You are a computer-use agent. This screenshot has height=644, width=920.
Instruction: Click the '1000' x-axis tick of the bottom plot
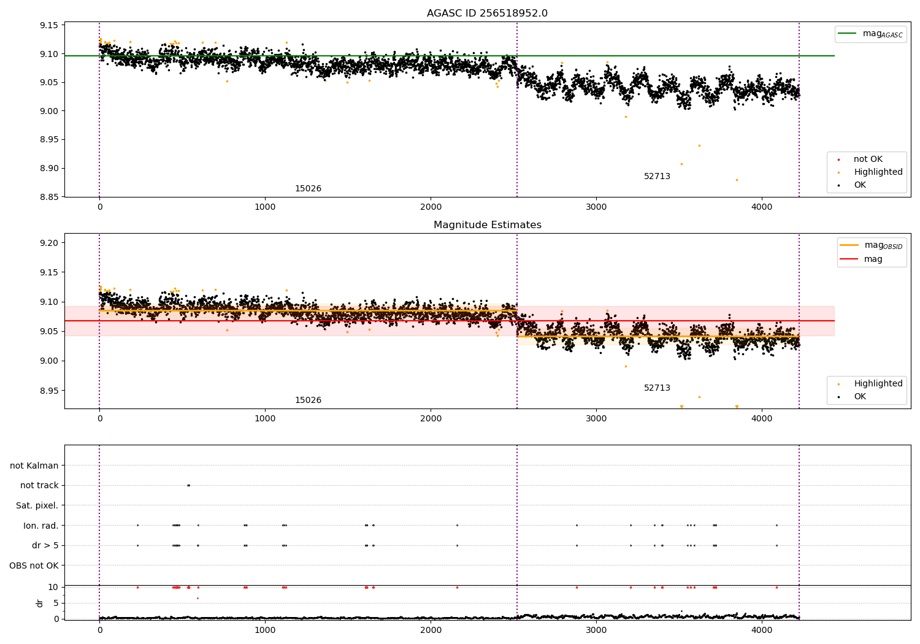tap(265, 630)
